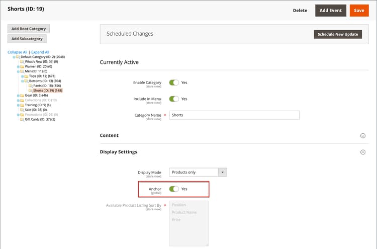This screenshot has height=249, width=377.
Task: Click the Gift Cards folder icon
Action: (22, 119)
